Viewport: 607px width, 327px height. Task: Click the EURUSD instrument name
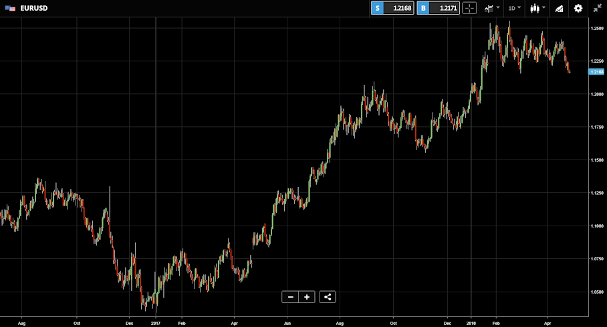[x=34, y=8]
